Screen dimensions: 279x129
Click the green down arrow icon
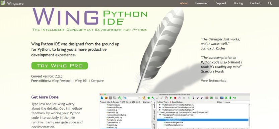coord(230,98)
